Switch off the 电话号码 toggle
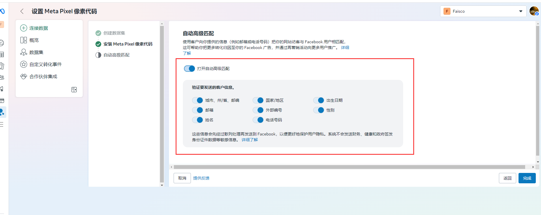Screen dimensions: 541x215 [258, 120]
